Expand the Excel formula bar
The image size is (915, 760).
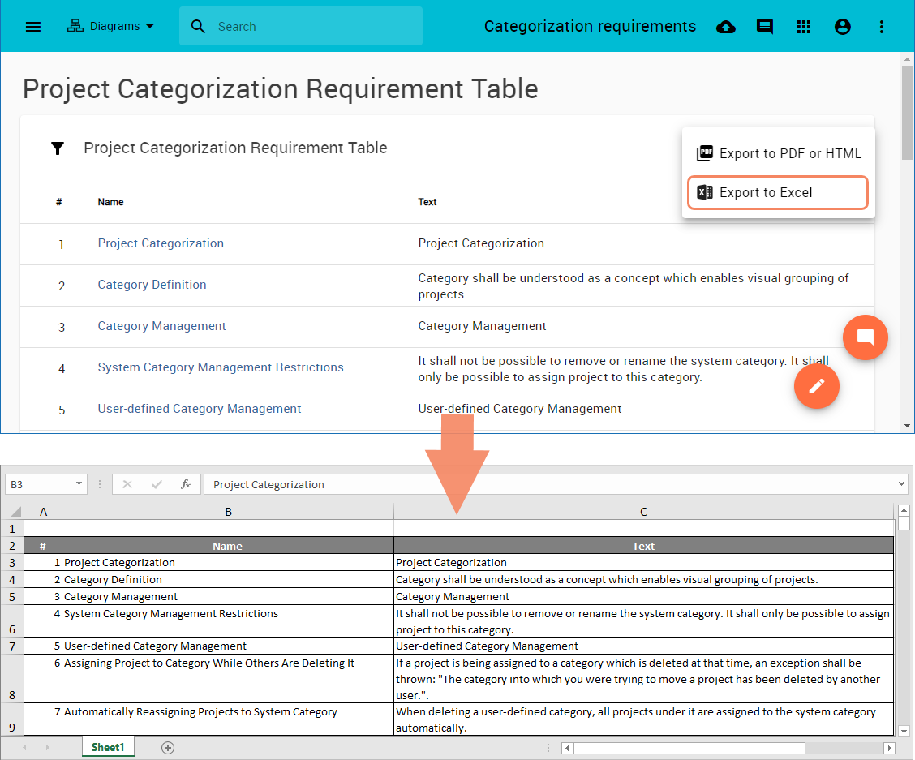coord(901,484)
